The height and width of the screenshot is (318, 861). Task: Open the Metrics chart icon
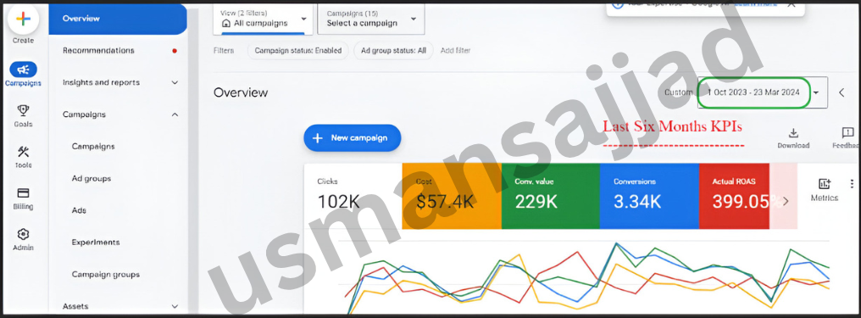pyautogui.click(x=825, y=184)
